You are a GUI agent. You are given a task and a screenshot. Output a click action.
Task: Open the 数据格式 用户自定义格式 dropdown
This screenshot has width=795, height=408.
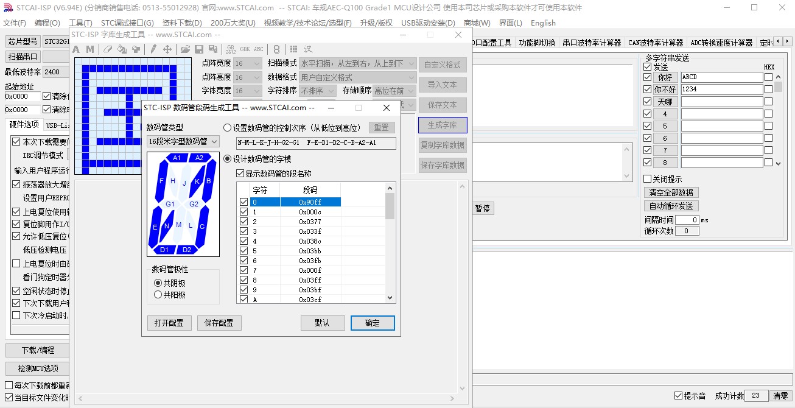(358, 77)
